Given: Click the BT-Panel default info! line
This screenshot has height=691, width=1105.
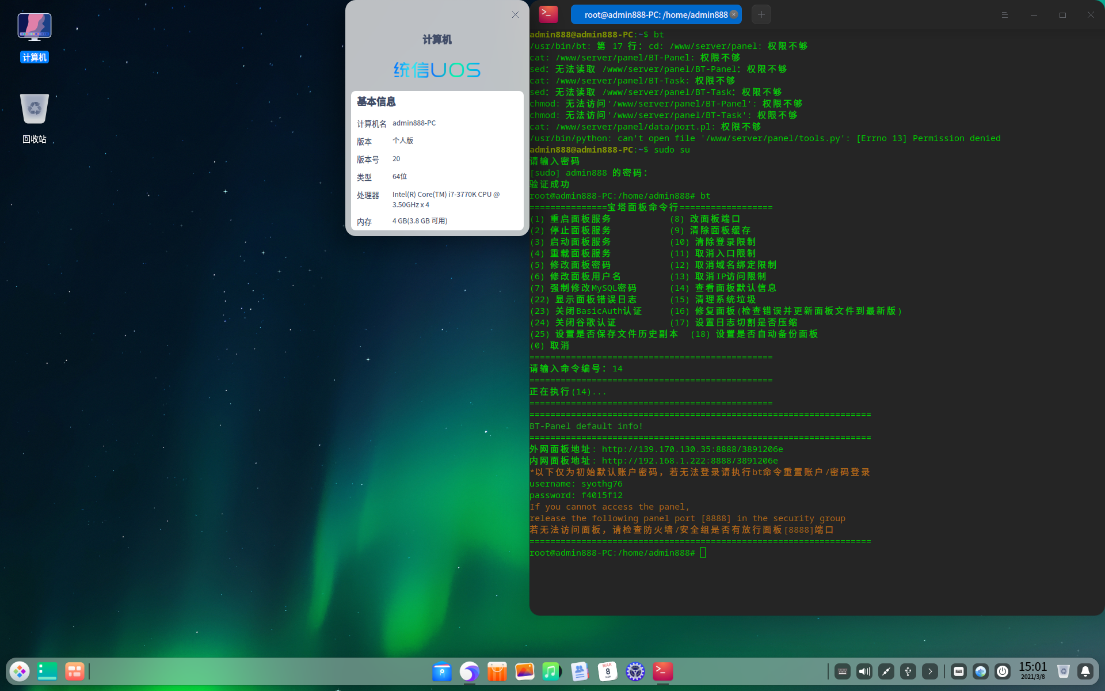Looking at the screenshot, I should 586,426.
